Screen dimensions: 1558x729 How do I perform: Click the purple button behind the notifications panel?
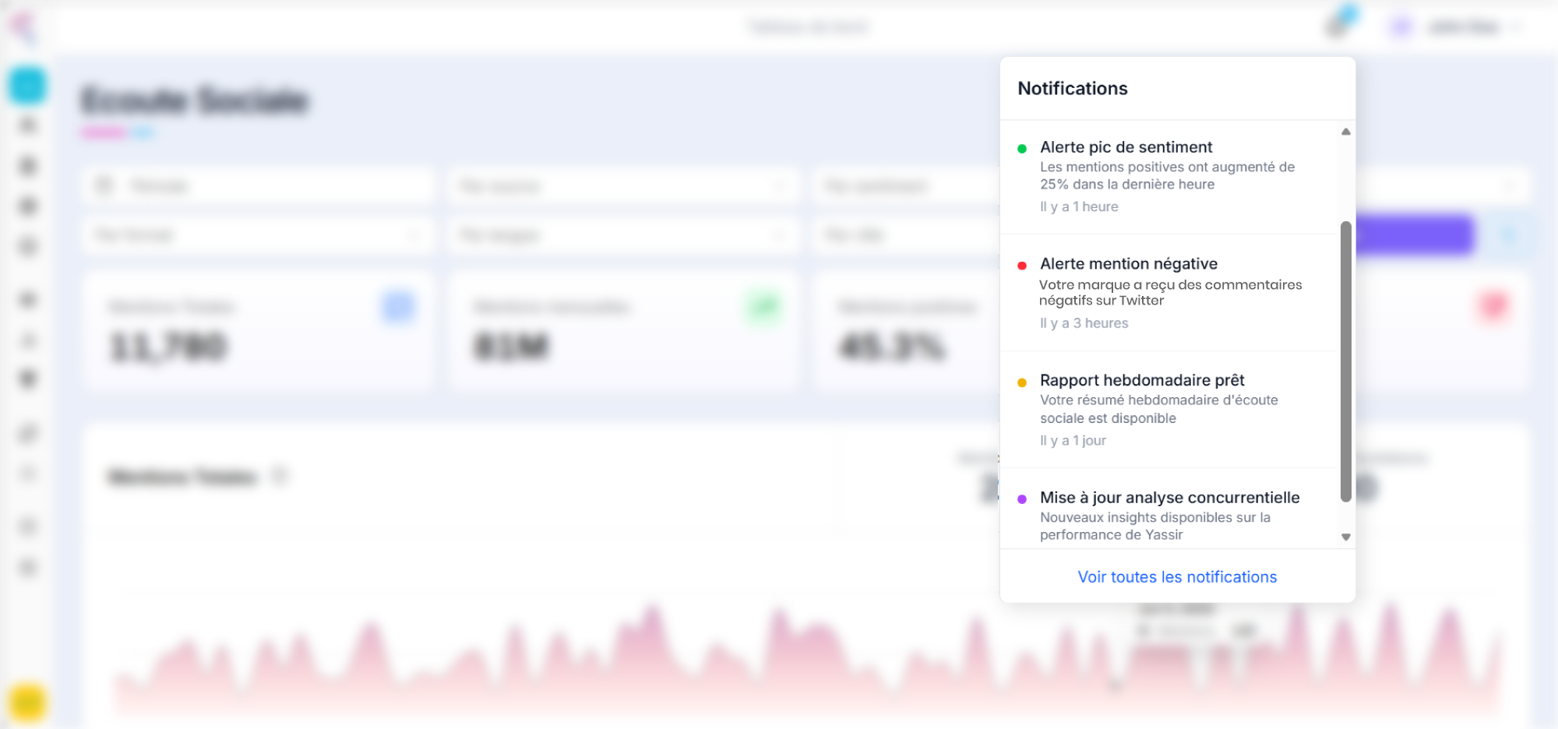point(1414,234)
